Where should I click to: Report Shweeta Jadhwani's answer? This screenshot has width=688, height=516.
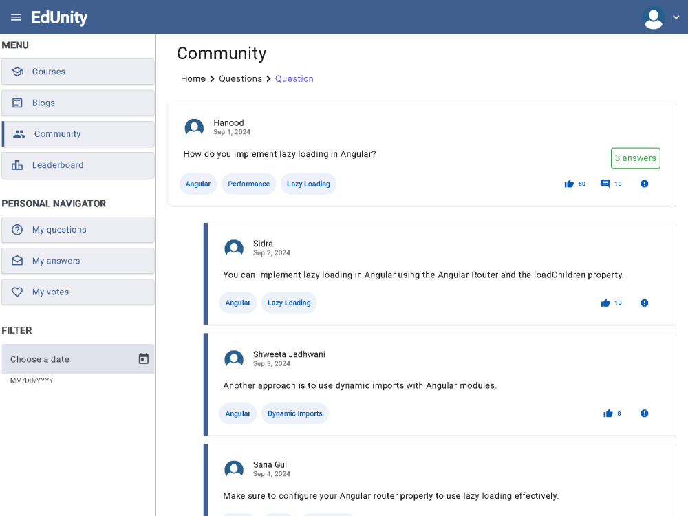[644, 413]
